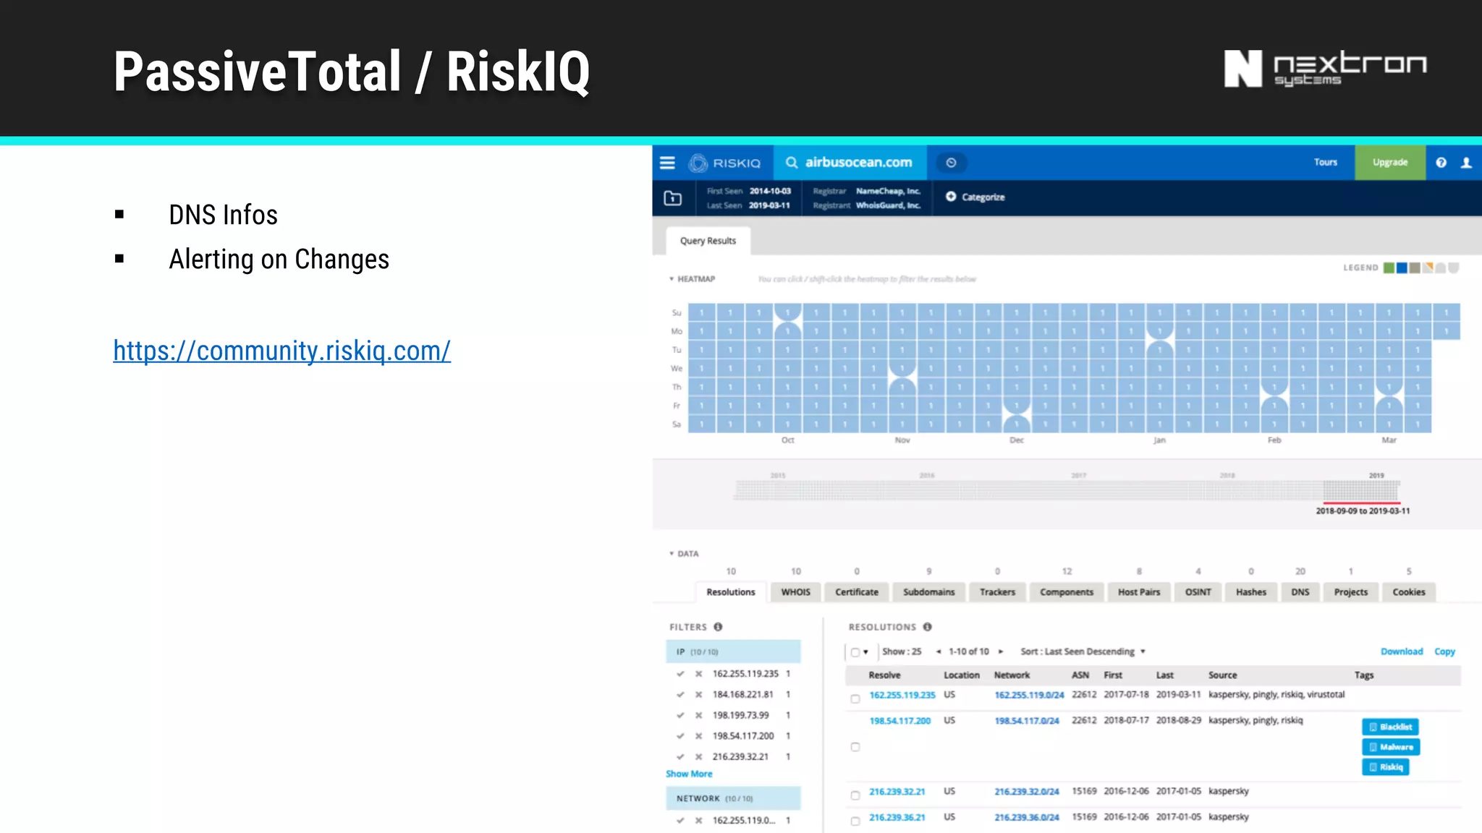This screenshot has height=833, width=1482.
Task: Click the Blacklist tag button
Action: (1390, 727)
